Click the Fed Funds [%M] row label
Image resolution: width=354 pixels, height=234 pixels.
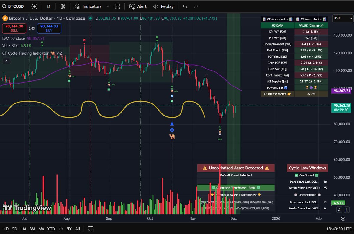[278, 50]
